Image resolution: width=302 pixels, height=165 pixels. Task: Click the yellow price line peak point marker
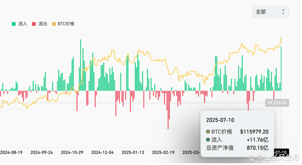(281, 39)
